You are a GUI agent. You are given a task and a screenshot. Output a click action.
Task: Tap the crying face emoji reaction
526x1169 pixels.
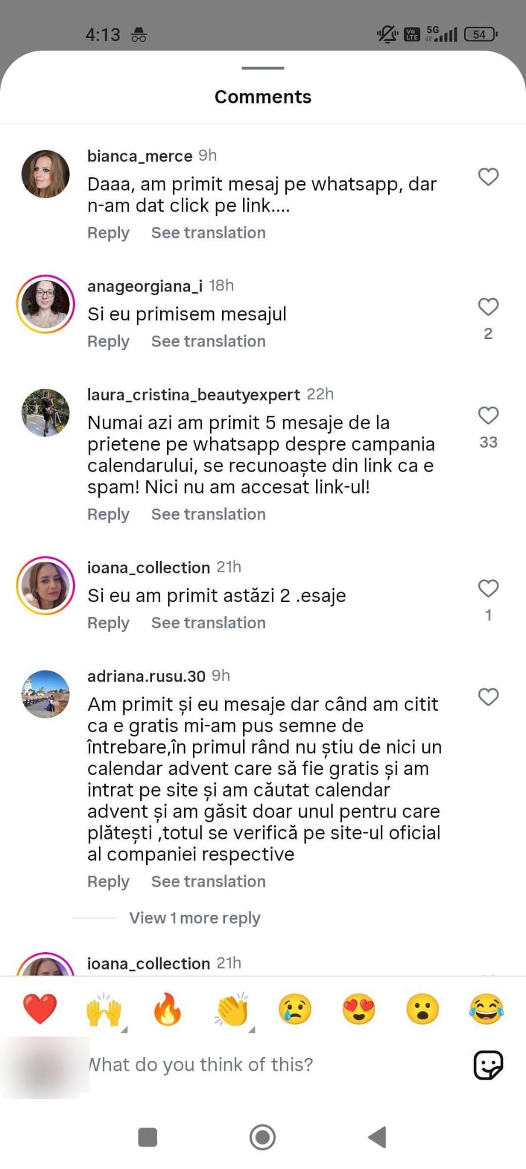(x=295, y=1009)
